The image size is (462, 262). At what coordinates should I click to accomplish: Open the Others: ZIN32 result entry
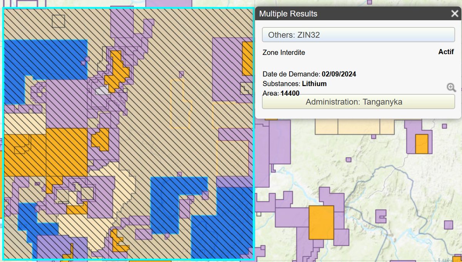click(x=358, y=35)
